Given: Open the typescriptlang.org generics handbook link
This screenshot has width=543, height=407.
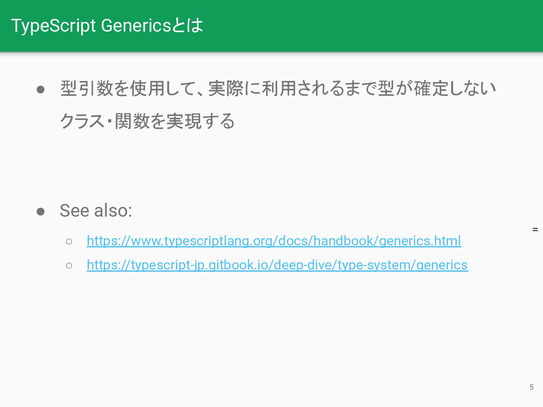Looking at the screenshot, I should coord(274,241).
